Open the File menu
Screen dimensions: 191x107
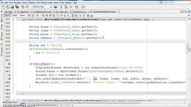click(x=2, y=3)
